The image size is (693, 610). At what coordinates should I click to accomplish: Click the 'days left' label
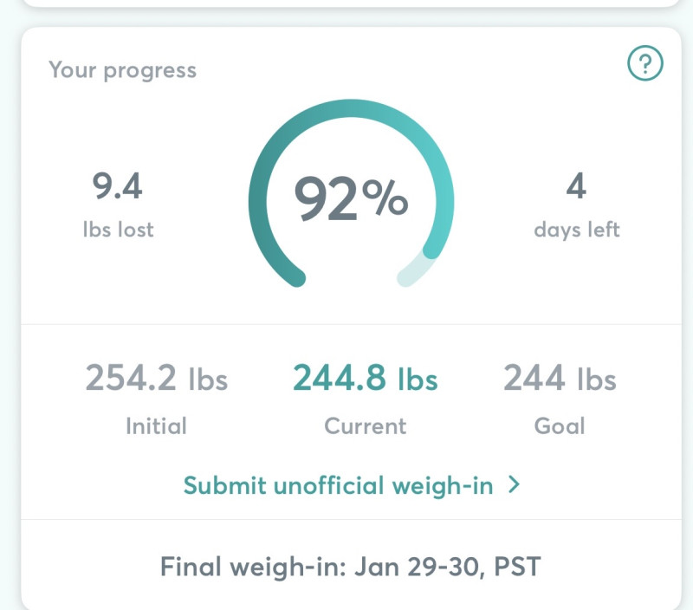pyautogui.click(x=576, y=230)
